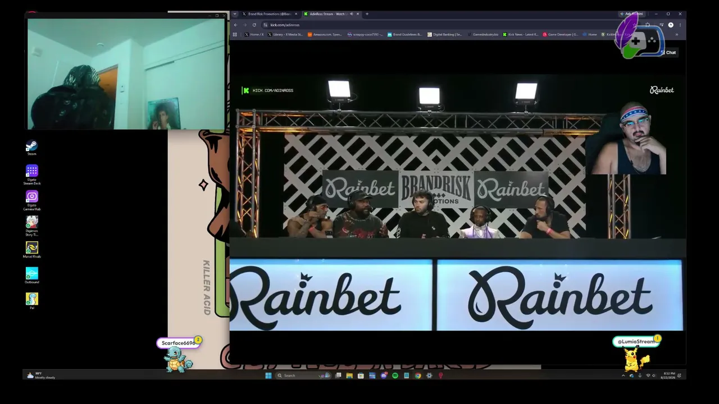The width and height of the screenshot is (719, 404).
Task: Open Elgato Camera Hub shortcut
Action: click(x=31, y=200)
